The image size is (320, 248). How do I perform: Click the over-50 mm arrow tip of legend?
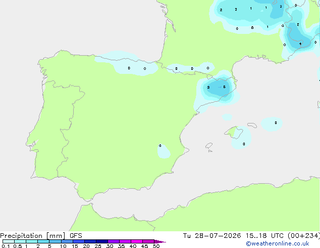coord(160,241)
